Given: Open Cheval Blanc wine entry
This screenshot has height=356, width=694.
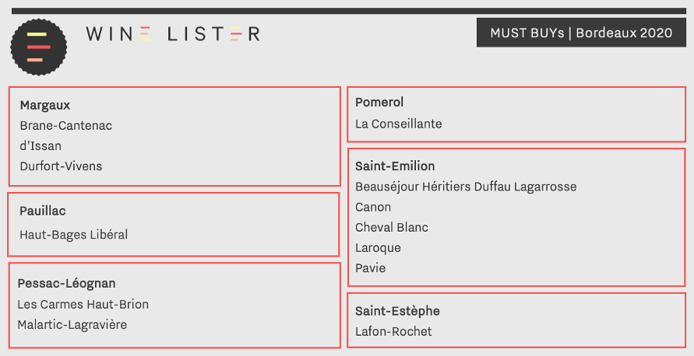Looking at the screenshot, I should pos(392,228).
